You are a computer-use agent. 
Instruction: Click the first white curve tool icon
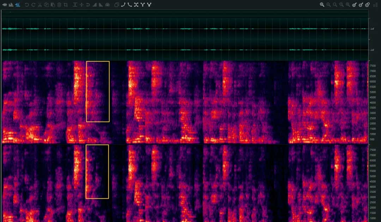[x=123, y=5]
